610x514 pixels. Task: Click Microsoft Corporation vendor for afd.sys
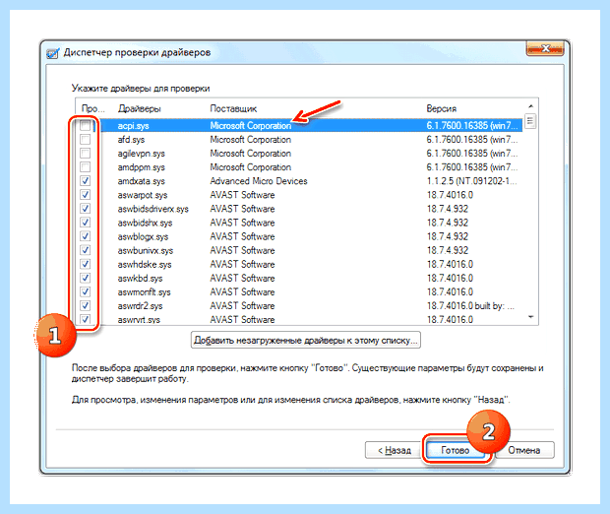pyautogui.click(x=250, y=140)
